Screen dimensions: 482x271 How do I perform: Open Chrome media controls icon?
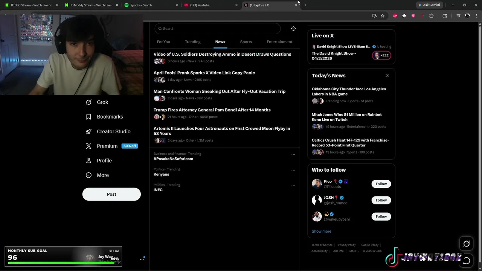(x=458, y=16)
